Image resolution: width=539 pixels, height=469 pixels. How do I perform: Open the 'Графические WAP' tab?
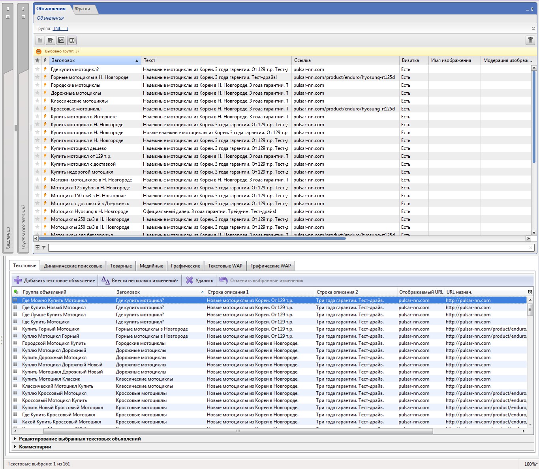(270, 266)
